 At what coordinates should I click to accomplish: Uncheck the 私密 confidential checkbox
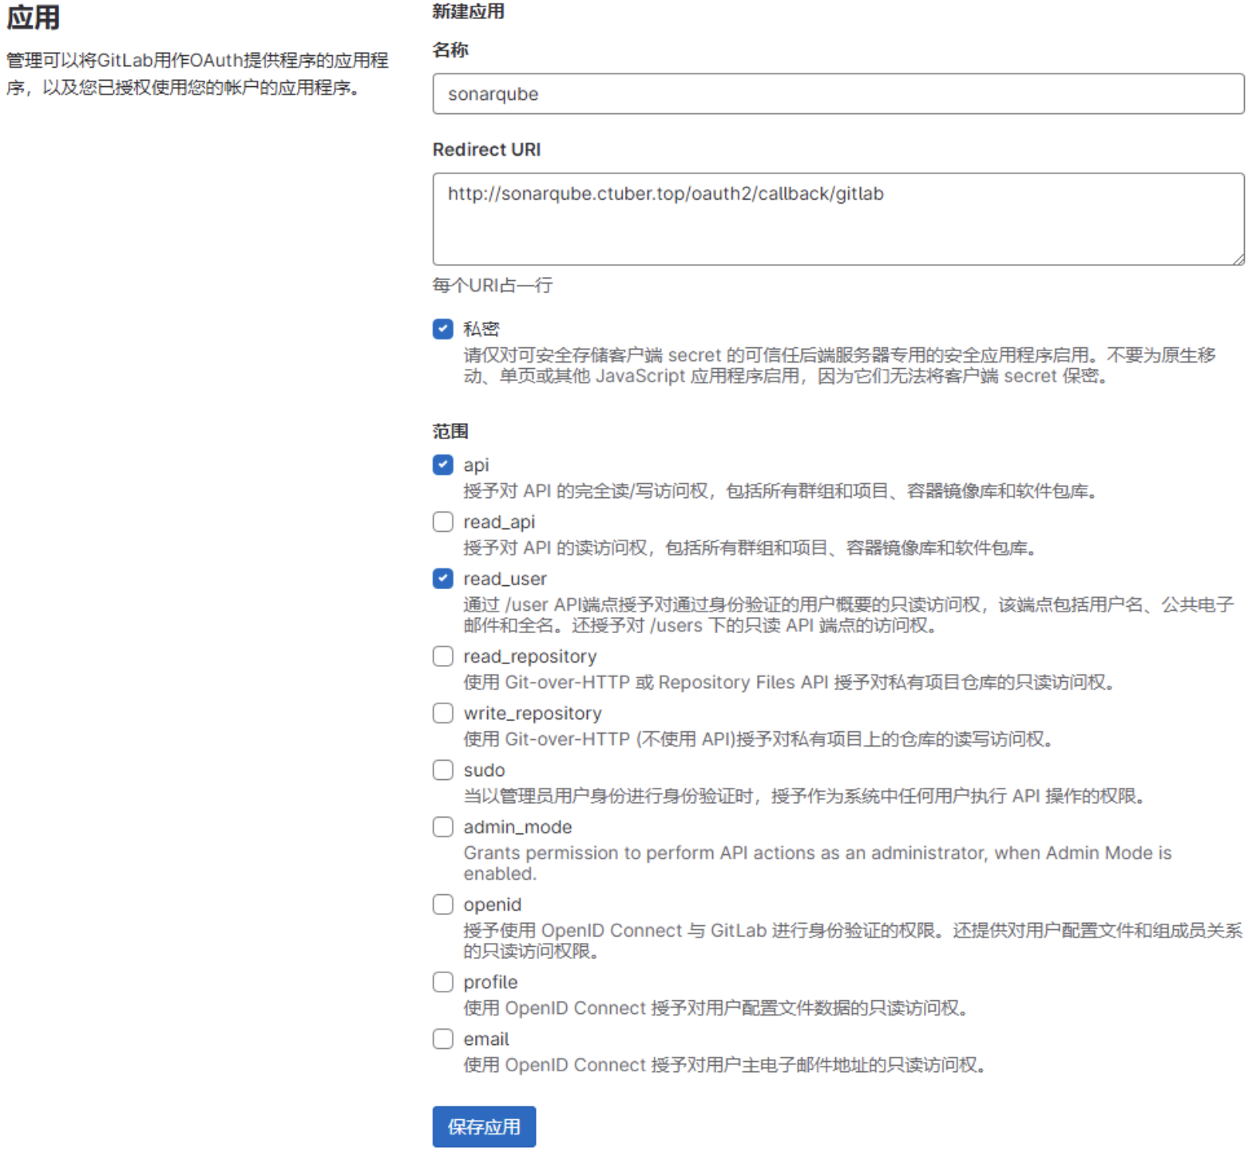(x=443, y=329)
